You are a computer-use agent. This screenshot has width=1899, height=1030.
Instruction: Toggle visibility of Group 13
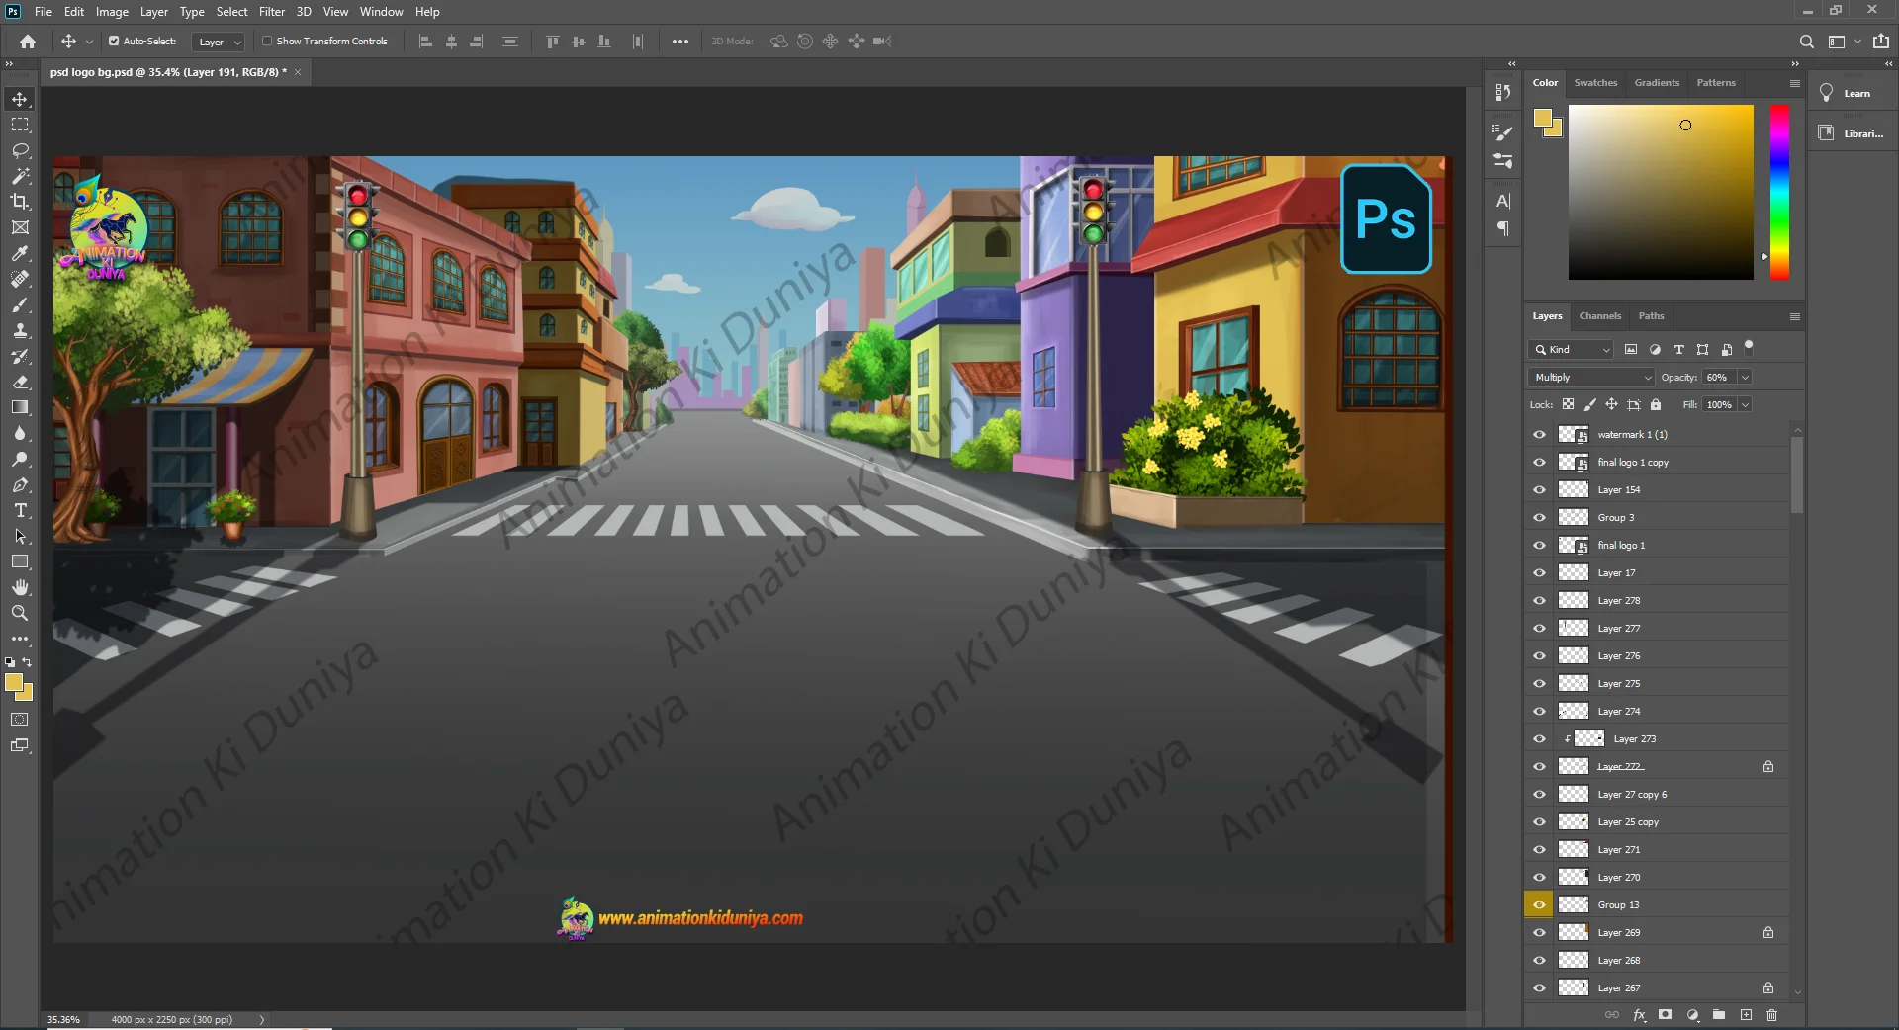1539,905
